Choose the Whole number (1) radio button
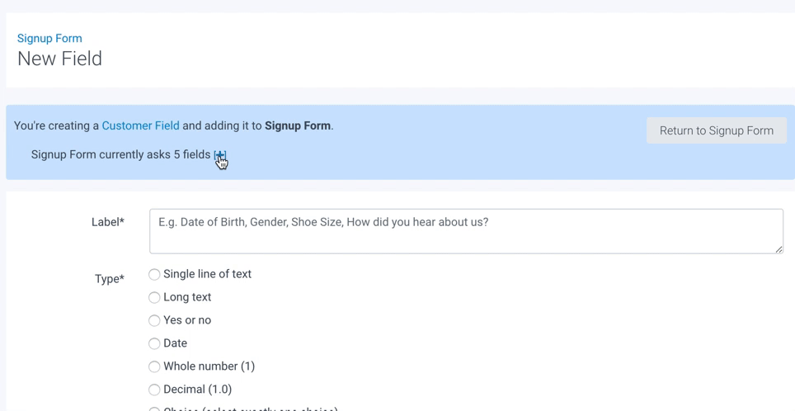This screenshot has width=795, height=411. [x=154, y=366]
